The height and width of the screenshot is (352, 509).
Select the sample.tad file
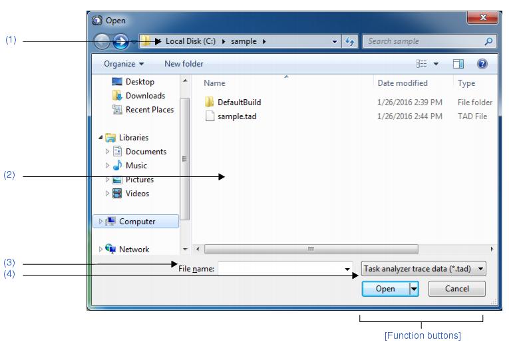click(x=238, y=116)
